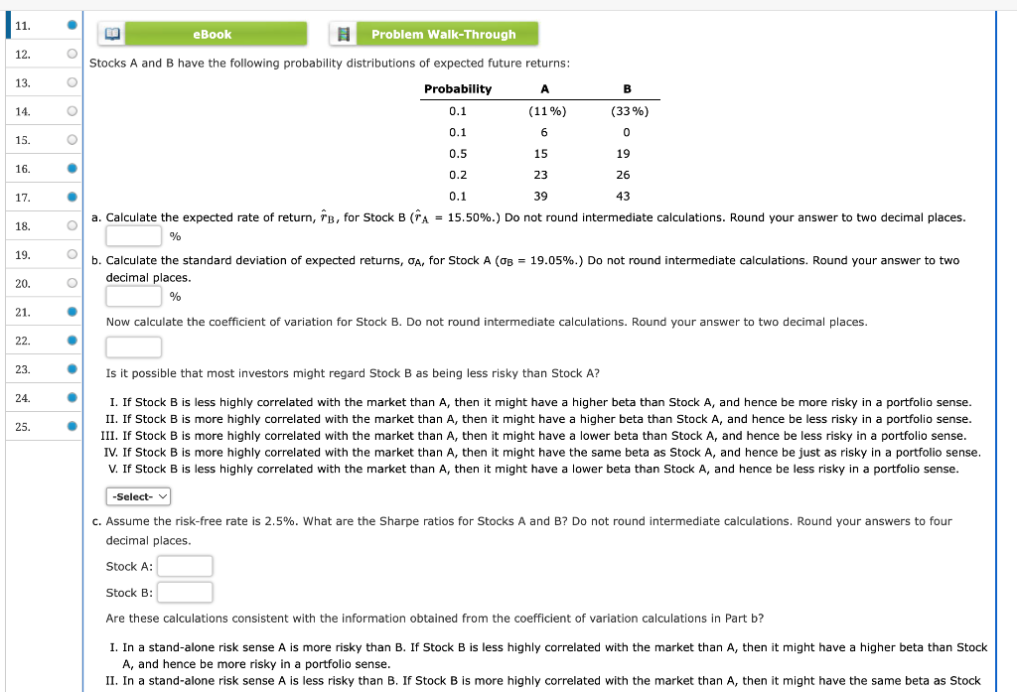The image size is (1017, 692).
Task: Click the blue completion dot beside question 11
Action: pos(70,24)
